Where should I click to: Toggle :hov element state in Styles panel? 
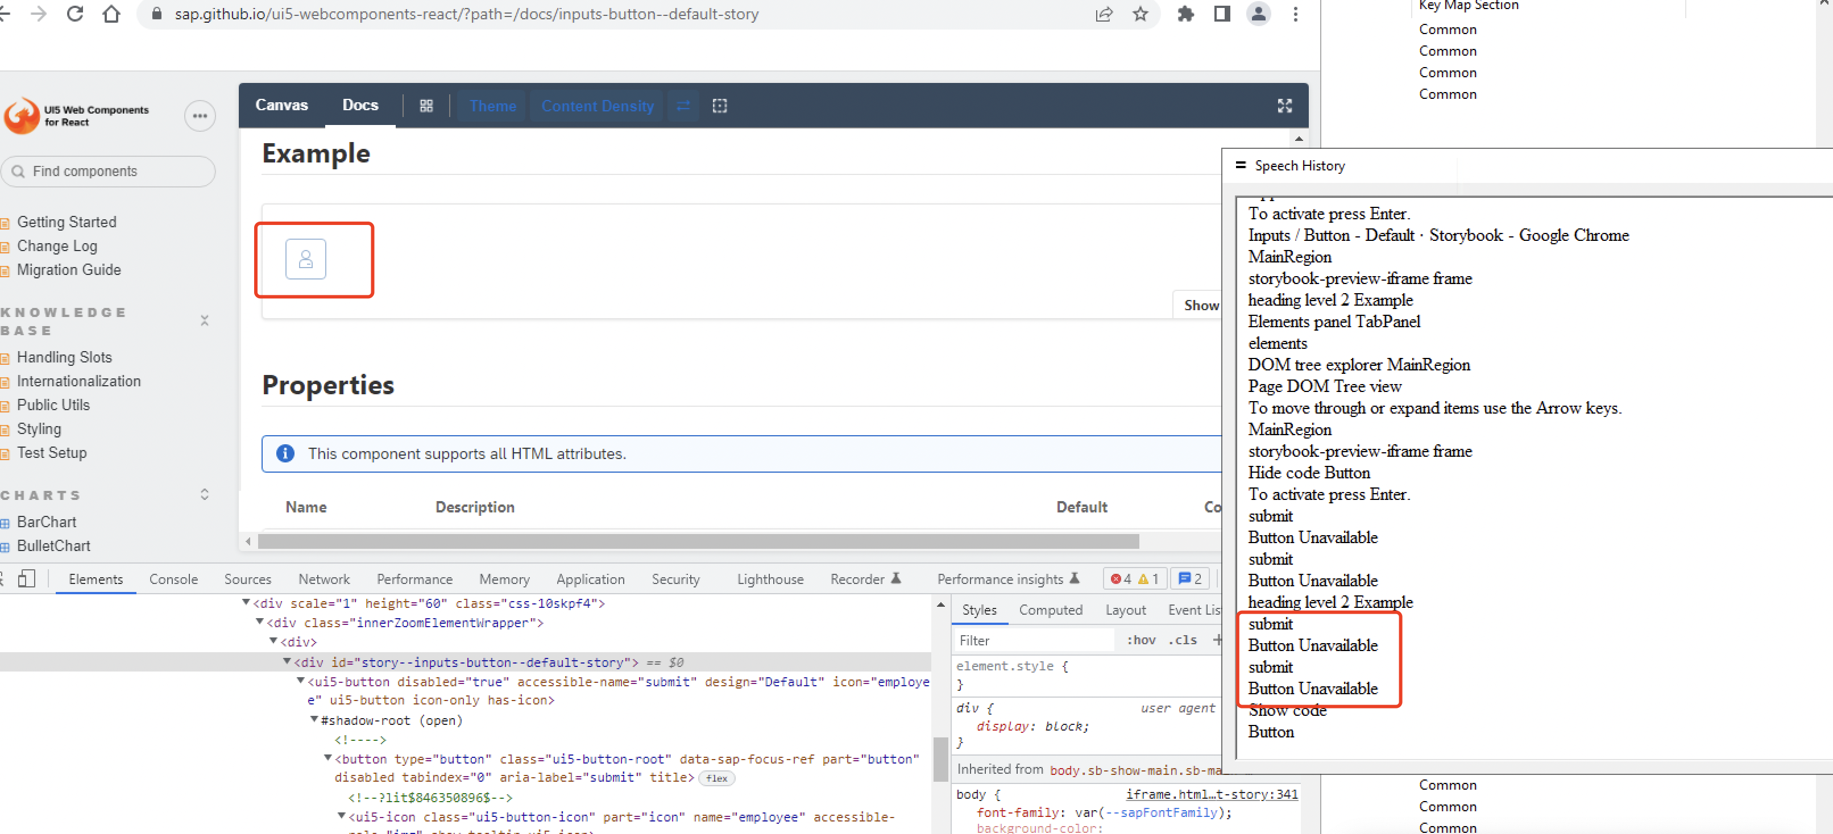pyautogui.click(x=1141, y=640)
